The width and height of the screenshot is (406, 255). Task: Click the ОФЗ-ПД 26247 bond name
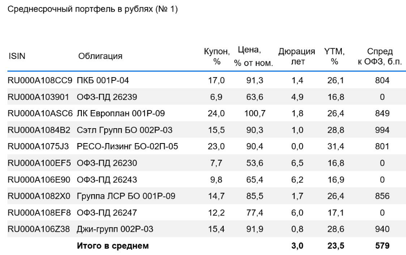point(106,213)
